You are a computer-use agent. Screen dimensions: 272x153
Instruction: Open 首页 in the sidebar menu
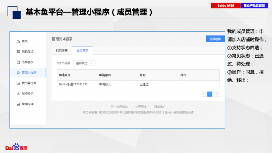[x=24, y=41]
